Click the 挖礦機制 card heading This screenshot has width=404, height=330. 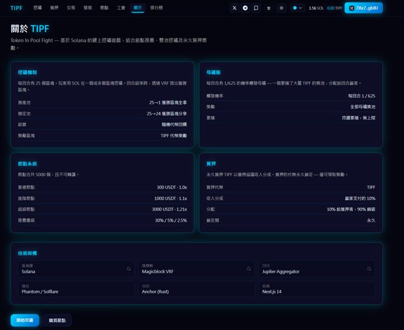click(27, 72)
